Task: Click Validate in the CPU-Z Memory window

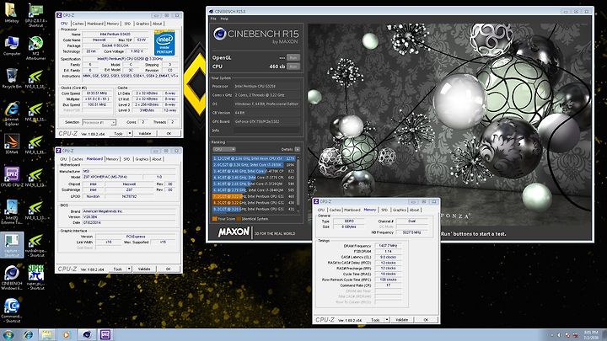Action: point(401,320)
